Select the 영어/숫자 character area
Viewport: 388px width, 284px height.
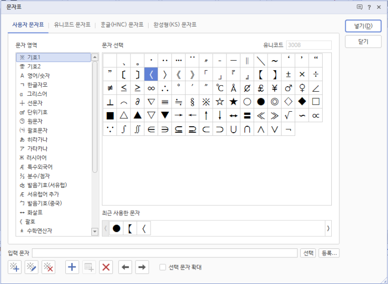pos(53,76)
